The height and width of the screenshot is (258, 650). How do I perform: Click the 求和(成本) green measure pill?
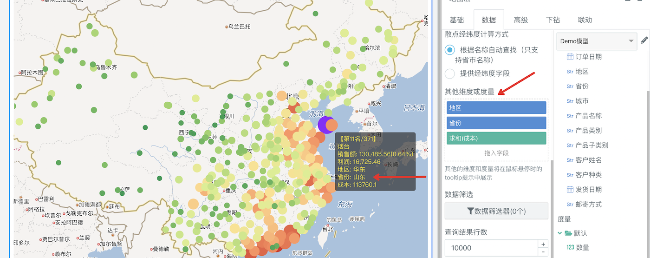point(496,139)
